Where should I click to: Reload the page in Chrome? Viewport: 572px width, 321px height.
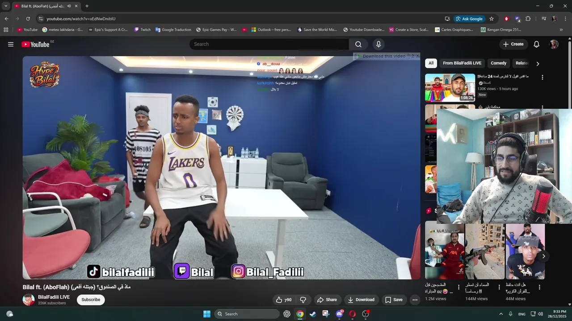click(x=28, y=19)
